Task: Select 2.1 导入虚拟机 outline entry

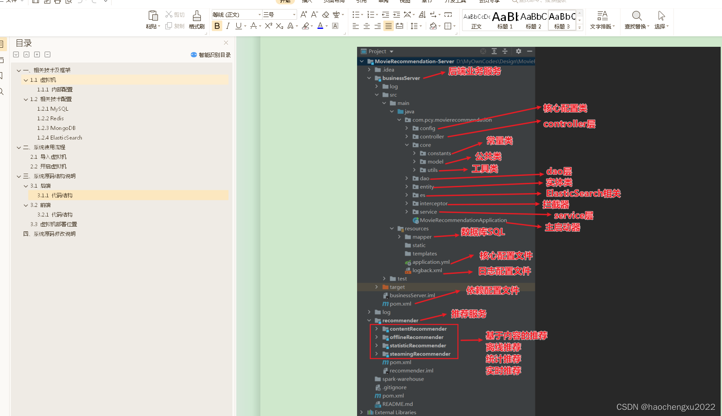Action: point(48,157)
